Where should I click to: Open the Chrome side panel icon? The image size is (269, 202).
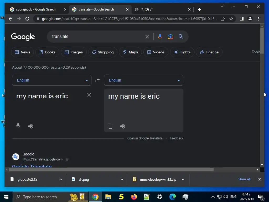242,19
